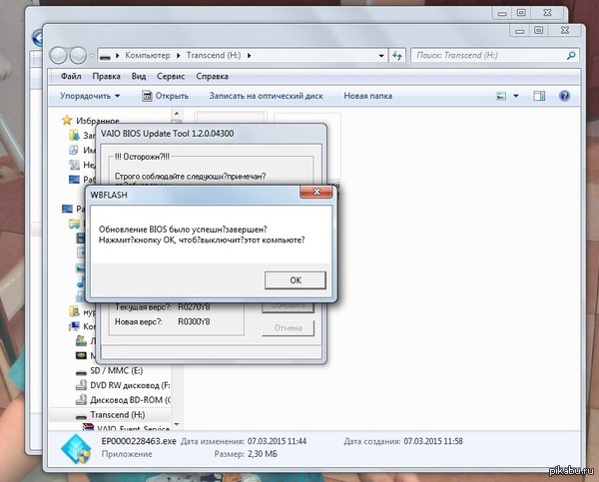Open the Файл menu
Viewport: 599px width, 482px height.
[71, 76]
